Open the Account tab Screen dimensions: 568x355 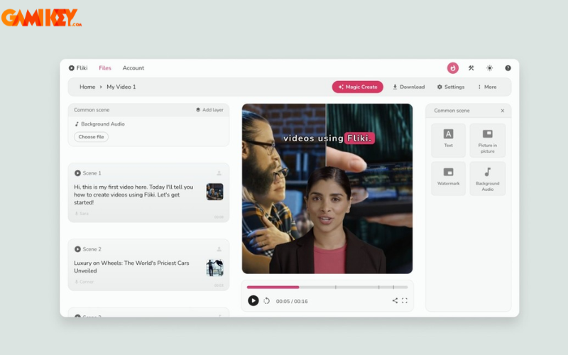(x=133, y=68)
